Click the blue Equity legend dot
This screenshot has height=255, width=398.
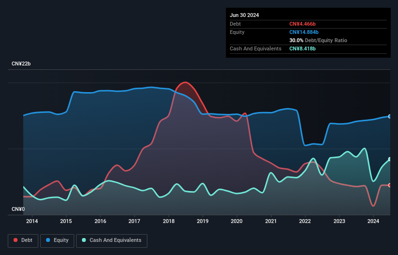[48, 240]
